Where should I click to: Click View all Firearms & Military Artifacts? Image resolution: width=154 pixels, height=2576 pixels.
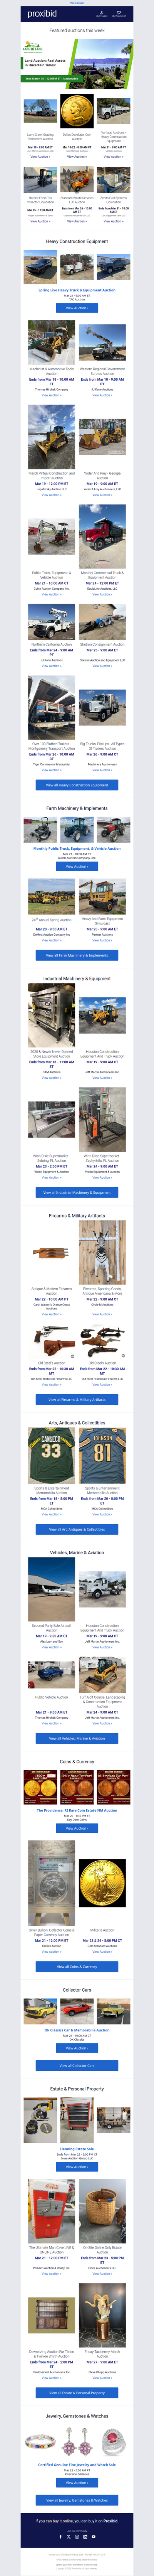tap(77, 1399)
